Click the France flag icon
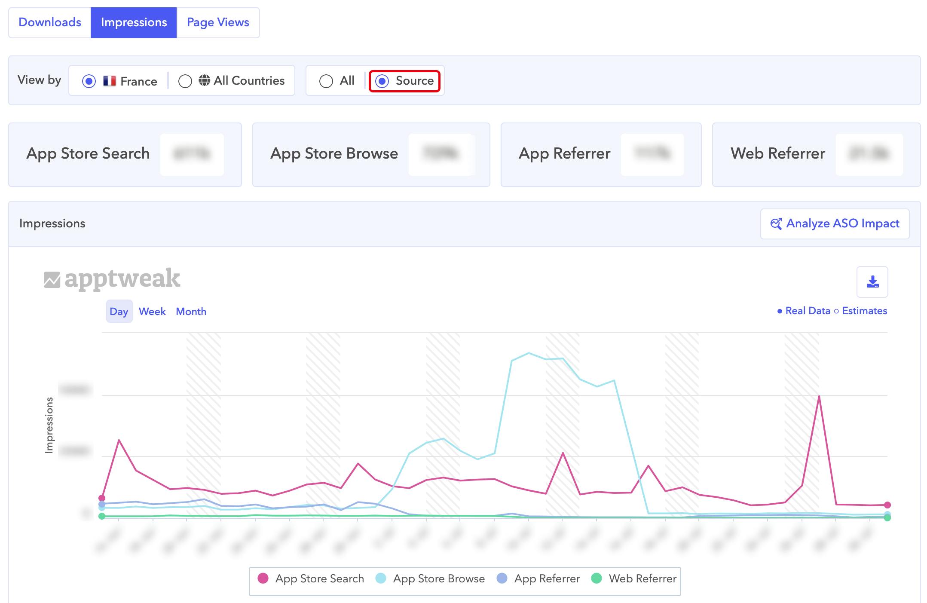Image resolution: width=927 pixels, height=603 pixels. 110,81
